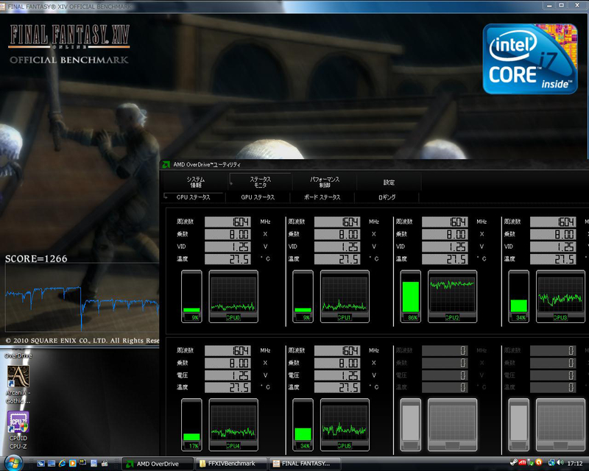Click the CPU1 usage history graph
Viewport: 589px width, 471px height.
tap(345, 297)
